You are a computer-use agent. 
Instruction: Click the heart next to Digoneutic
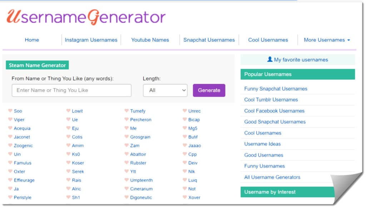coord(127,197)
